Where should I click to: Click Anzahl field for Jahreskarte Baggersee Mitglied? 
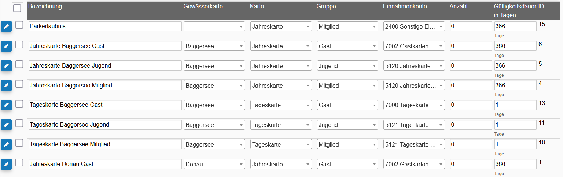[471, 86]
